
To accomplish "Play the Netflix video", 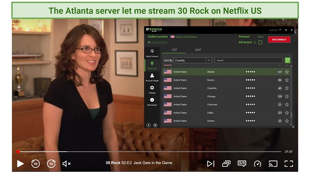I will tap(20, 164).
